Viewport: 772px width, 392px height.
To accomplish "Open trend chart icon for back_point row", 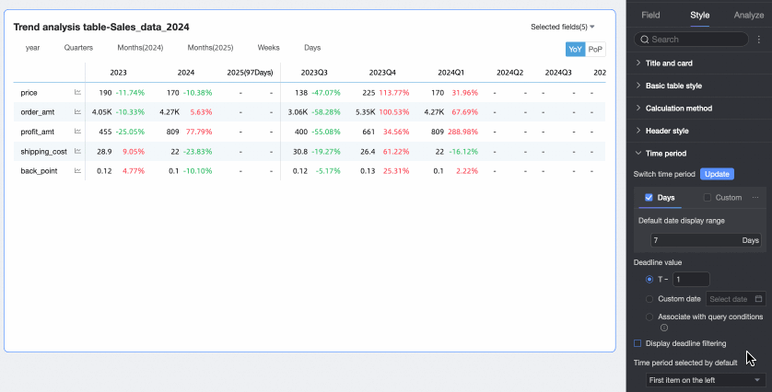I will pyautogui.click(x=78, y=170).
